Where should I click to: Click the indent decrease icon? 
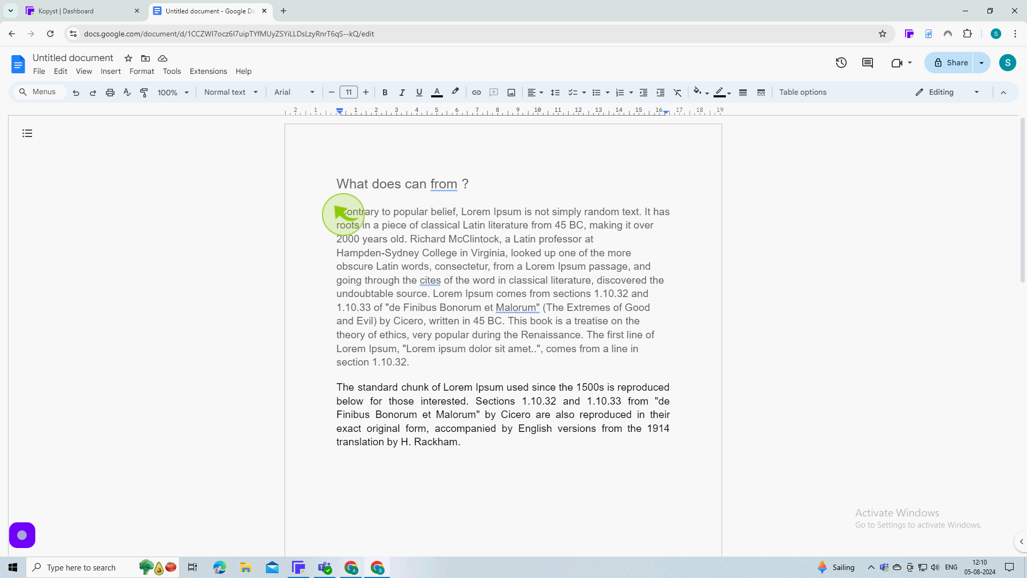click(x=643, y=93)
